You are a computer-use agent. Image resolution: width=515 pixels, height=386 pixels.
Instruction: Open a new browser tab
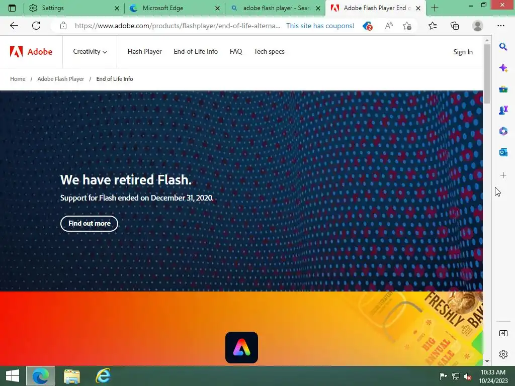pyautogui.click(x=435, y=8)
